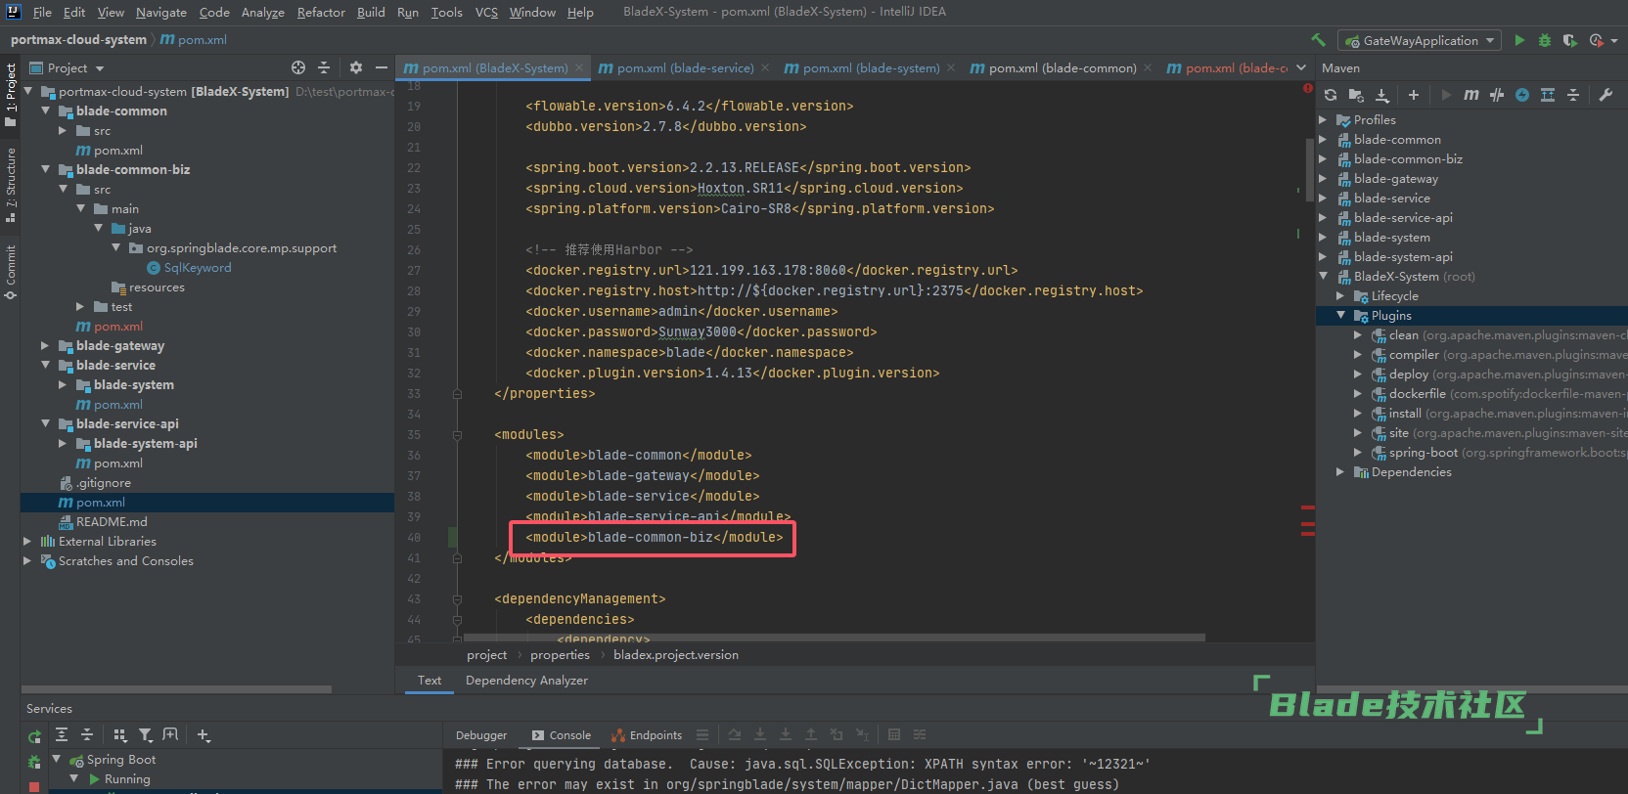
Task: Open the Refactor menu
Action: [x=321, y=12]
